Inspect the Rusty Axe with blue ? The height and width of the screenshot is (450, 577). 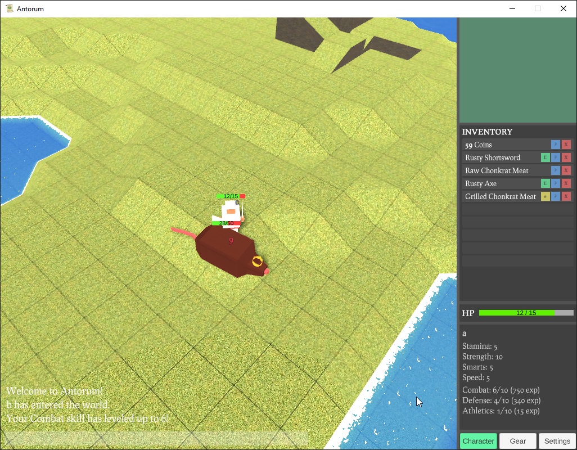click(556, 183)
